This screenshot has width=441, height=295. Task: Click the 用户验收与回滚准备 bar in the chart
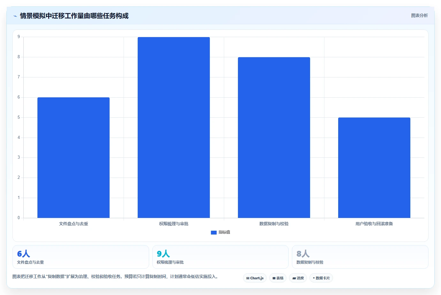pyautogui.click(x=374, y=168)
